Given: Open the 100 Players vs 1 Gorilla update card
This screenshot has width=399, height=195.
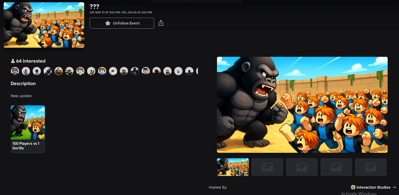Looking at the screenshot, I should [x=28, y=129].
